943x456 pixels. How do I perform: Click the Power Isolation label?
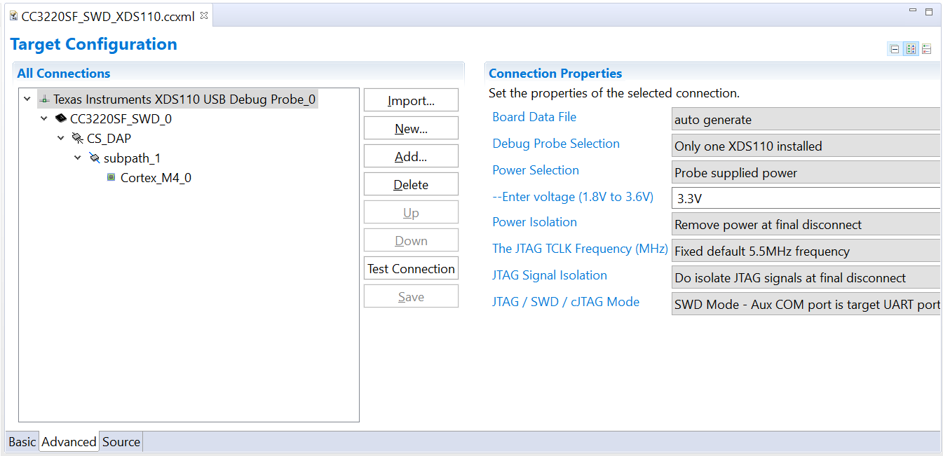click(x=534, y=222)
